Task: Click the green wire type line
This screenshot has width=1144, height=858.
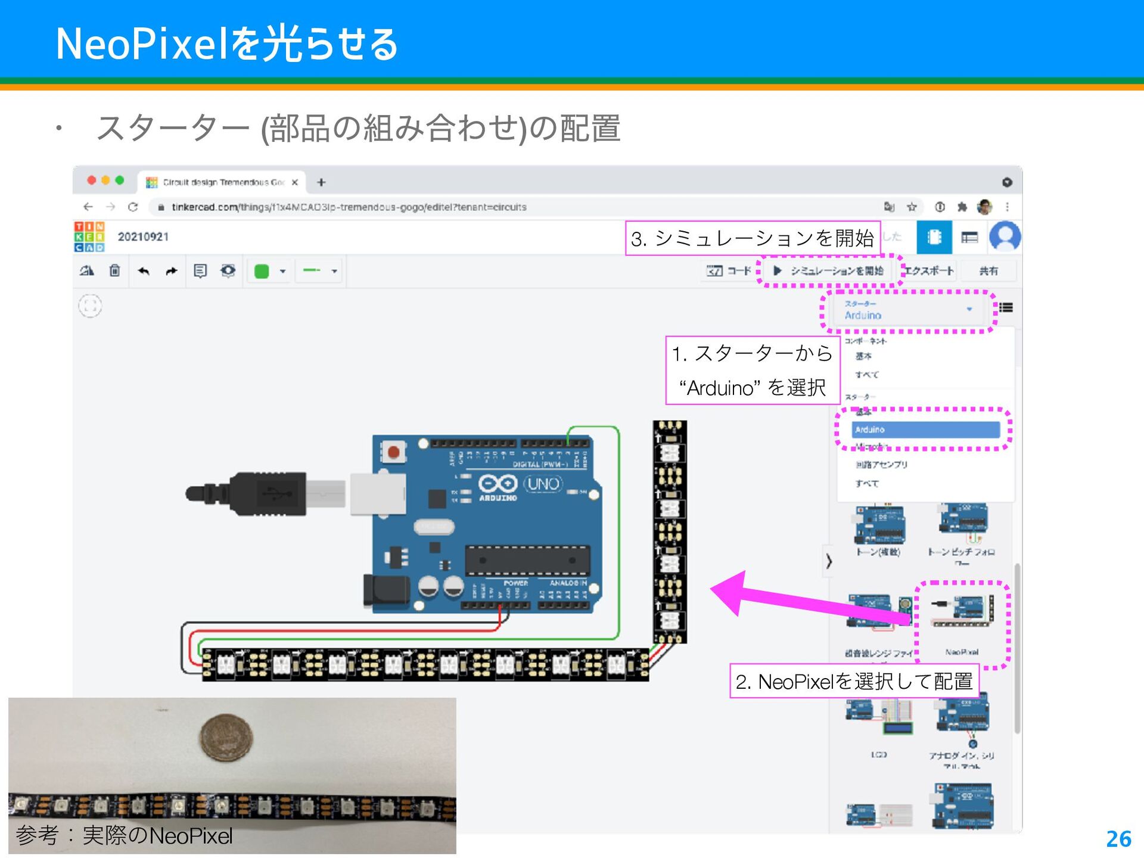Action: pos(312,271)
